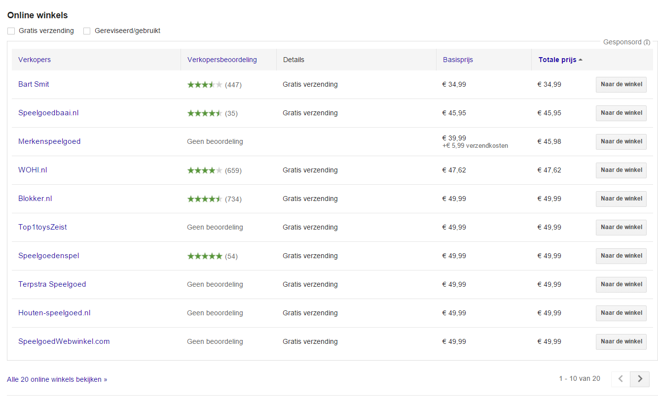The height and width of the screenshot is (402, 658).
Task: Sort by Verkopersbeoordeling column header
Action: coord(222,60)
